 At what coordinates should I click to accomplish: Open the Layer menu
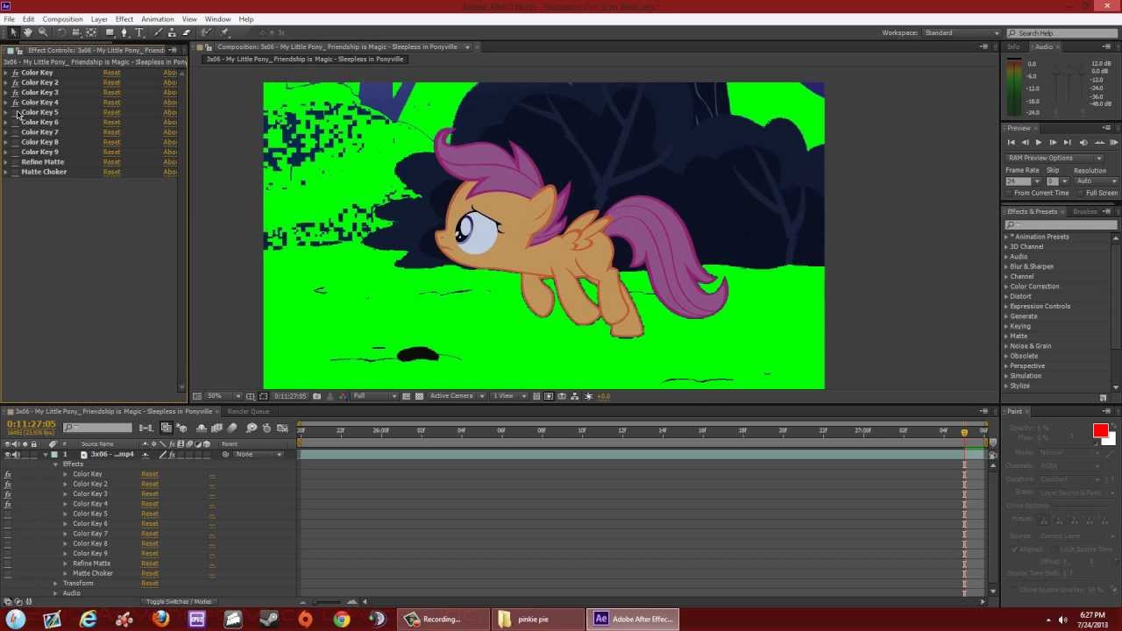coord(99,18)
